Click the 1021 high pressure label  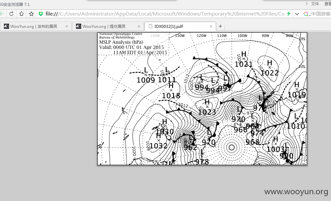pos(244,64)
